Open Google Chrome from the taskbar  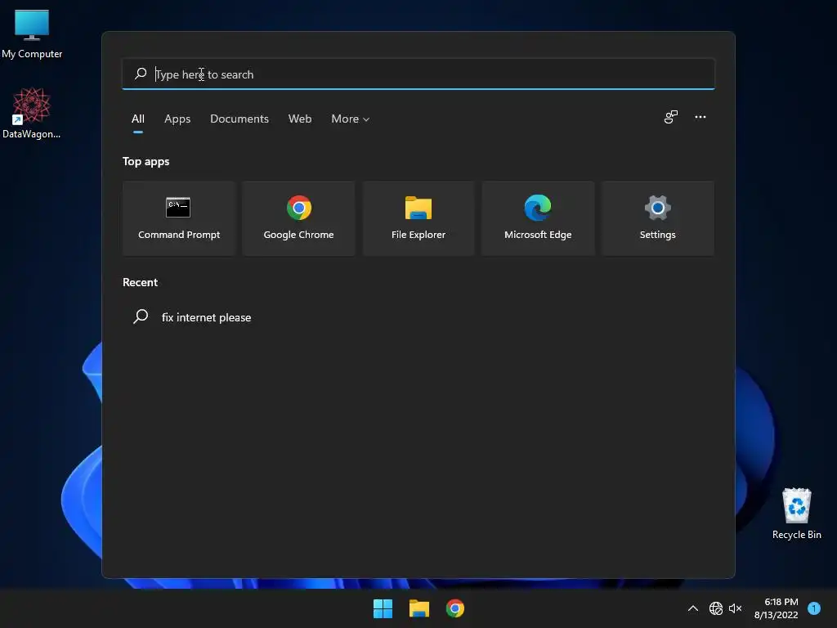454,608
